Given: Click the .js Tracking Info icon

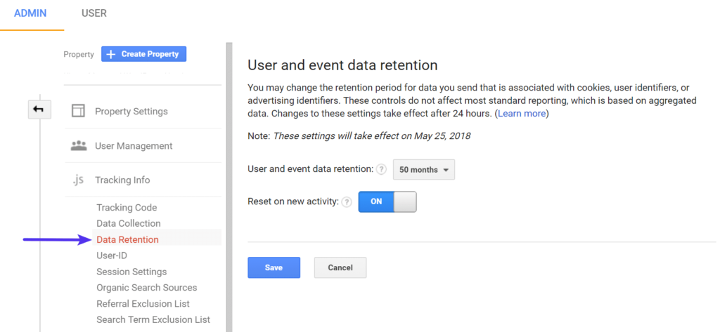Looking at the screenshot, I should coord(79,180).
